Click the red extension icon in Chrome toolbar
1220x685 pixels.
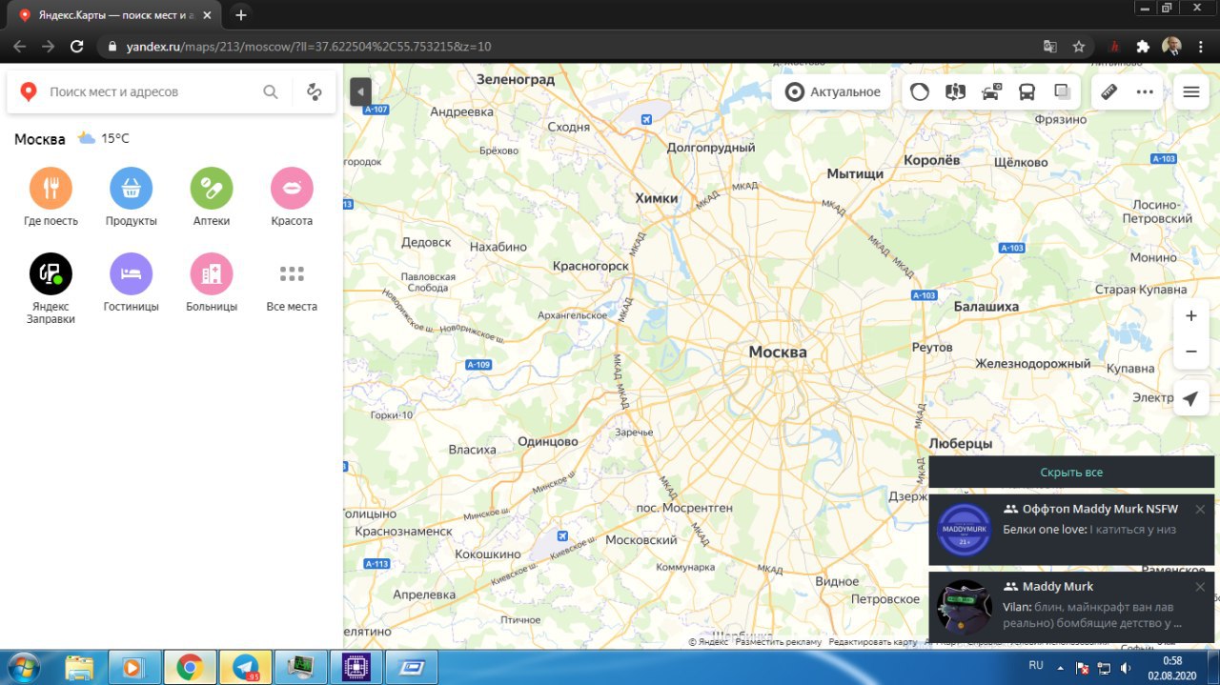click(x=1115, y=46)
